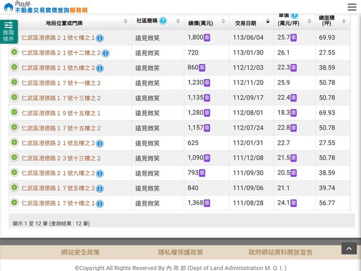The height and width of the screenshot is (271, 361).
Task: Open the hamburger menu at top right
Action: 351,7
